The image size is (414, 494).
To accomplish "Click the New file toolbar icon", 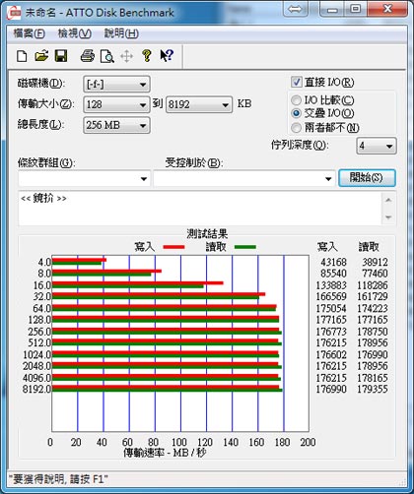I will click(22, 56).
